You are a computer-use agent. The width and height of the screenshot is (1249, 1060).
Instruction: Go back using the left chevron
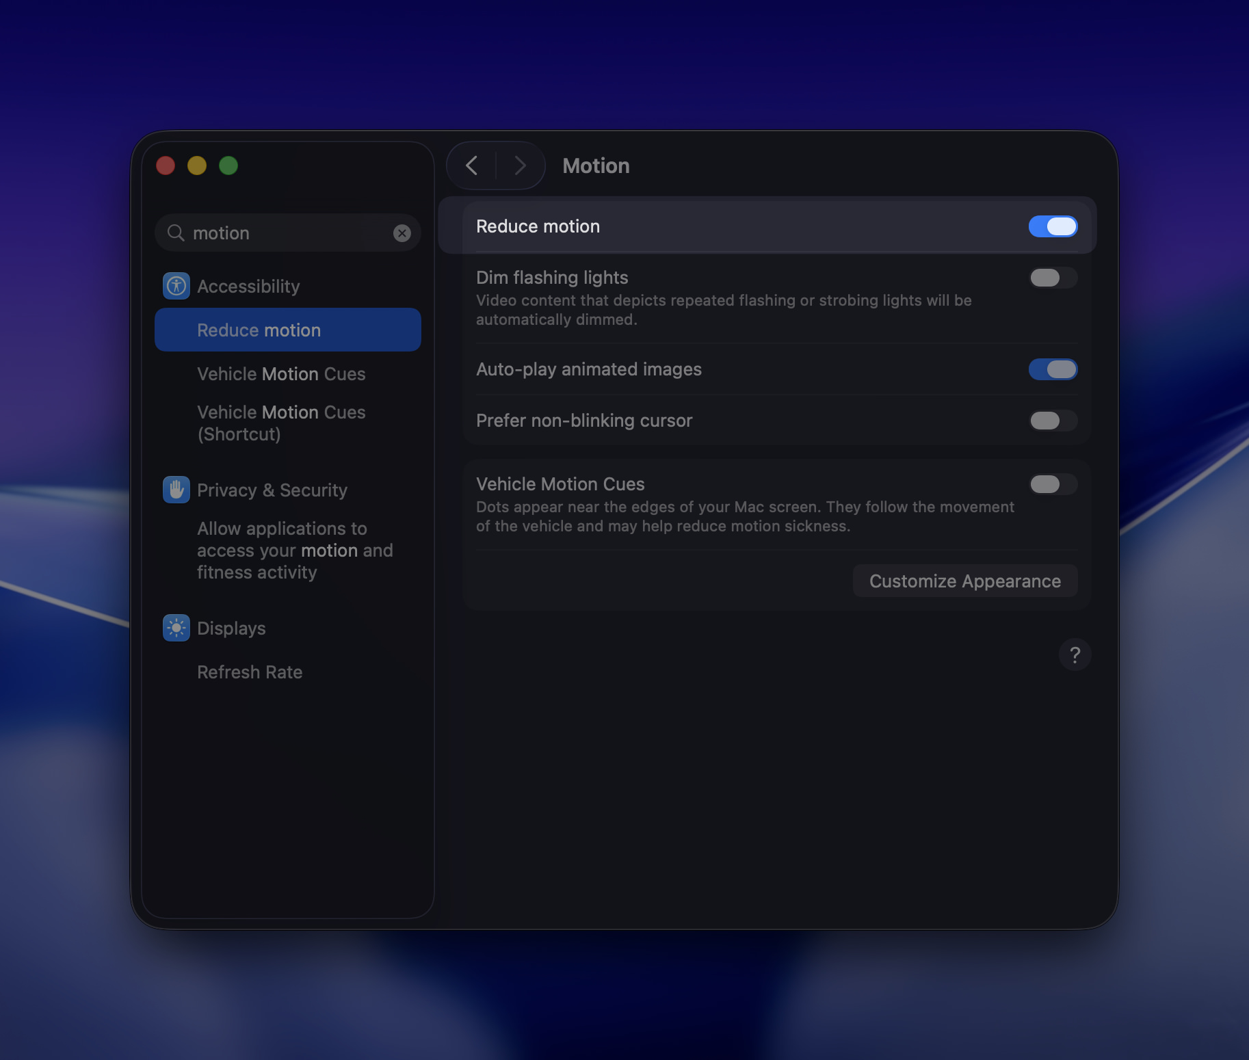[471, 165]
